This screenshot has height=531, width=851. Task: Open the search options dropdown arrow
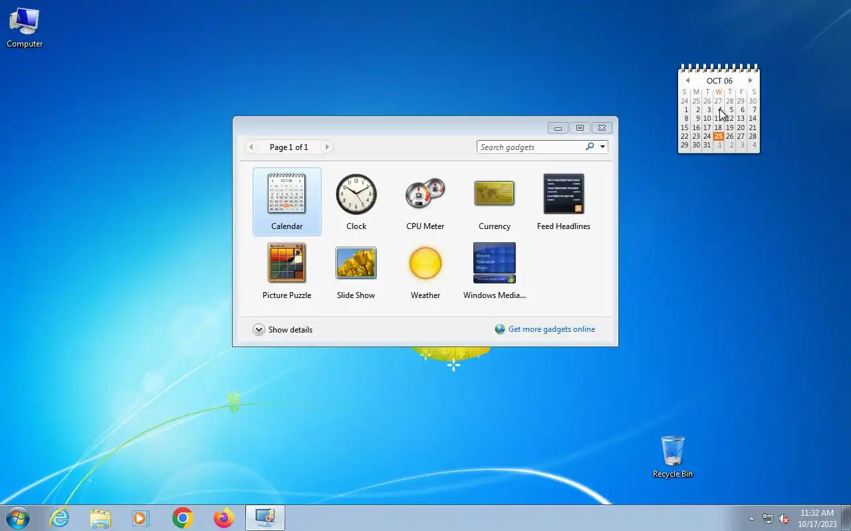(602, 147)
